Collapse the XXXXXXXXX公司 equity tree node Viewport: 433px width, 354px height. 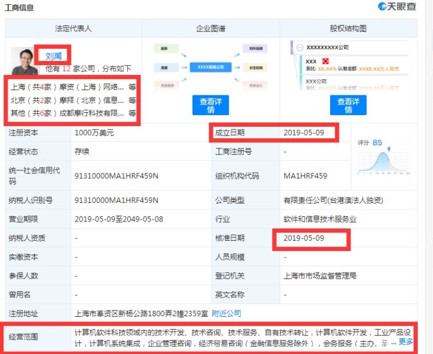coord(299,47)
